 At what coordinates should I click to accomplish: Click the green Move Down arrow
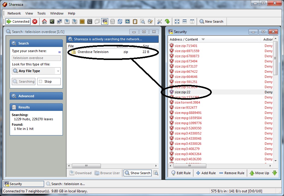[x=275, y=173]
